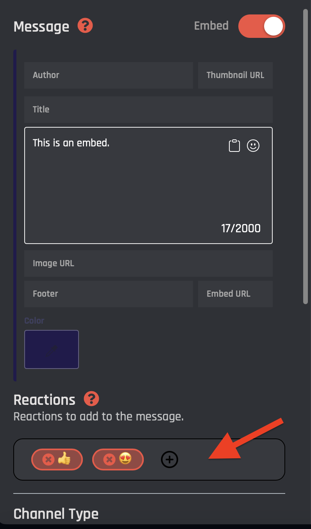
Task: Add a new reaction with plus icon
Action: pos(170,460)
